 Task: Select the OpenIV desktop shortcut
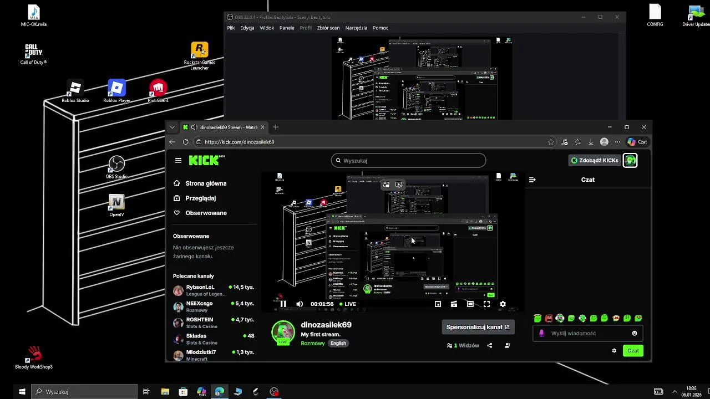pyautogui.click(x=116, y=206)
